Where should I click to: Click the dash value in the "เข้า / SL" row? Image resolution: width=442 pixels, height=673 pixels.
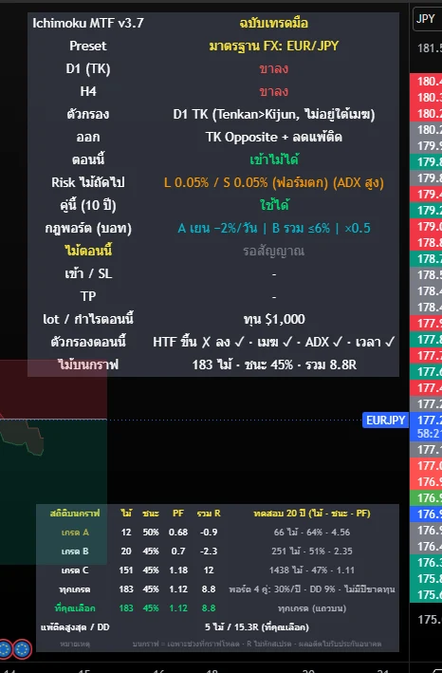273,273
